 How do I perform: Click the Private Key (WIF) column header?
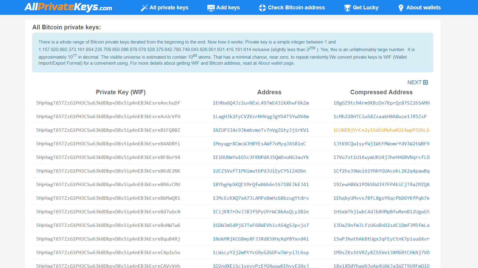point(121,92)
